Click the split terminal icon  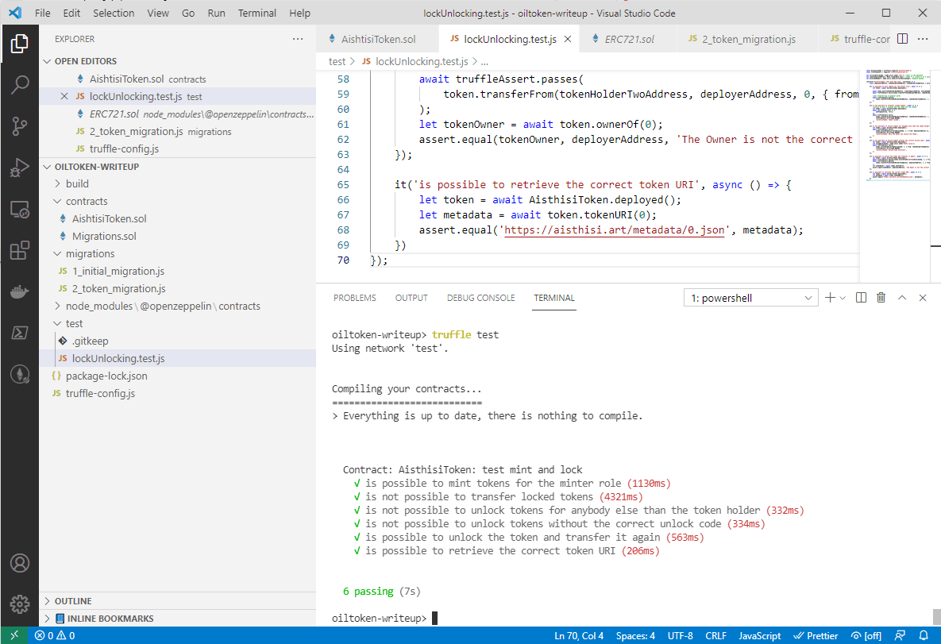(861, 298)
